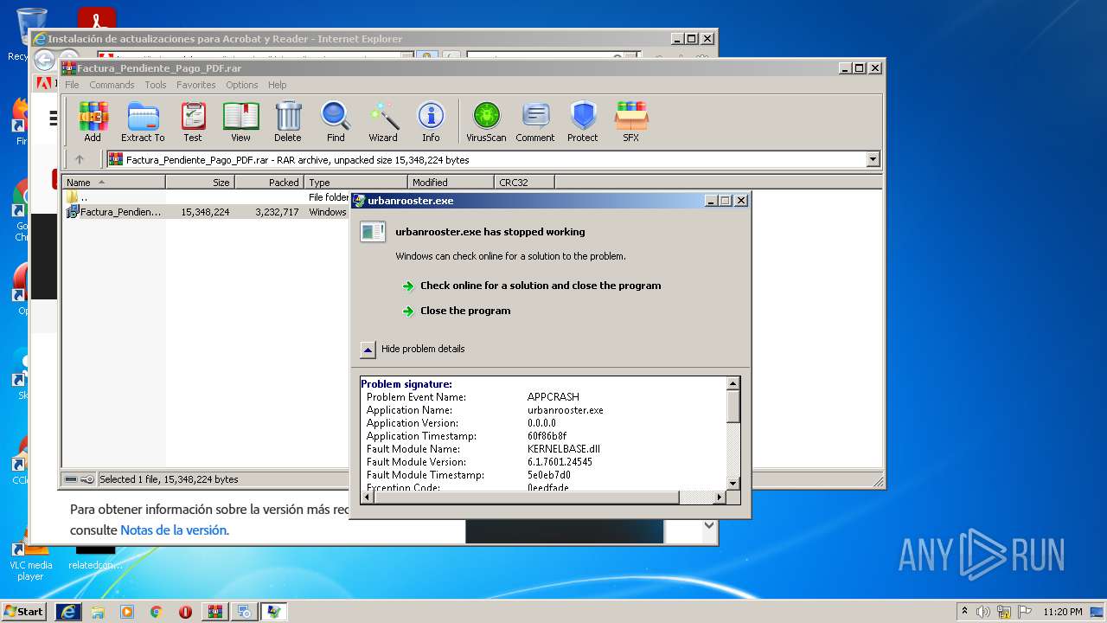
Task: Open the Commands menu
Action: (112, 85)
